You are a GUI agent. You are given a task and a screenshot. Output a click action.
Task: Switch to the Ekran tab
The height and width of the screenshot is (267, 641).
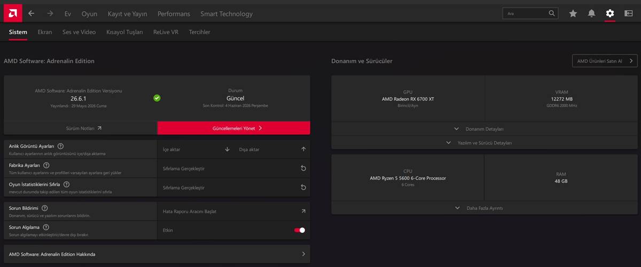pos(45,32)
